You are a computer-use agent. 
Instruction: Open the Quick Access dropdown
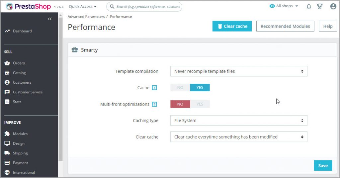click(83, 7)
